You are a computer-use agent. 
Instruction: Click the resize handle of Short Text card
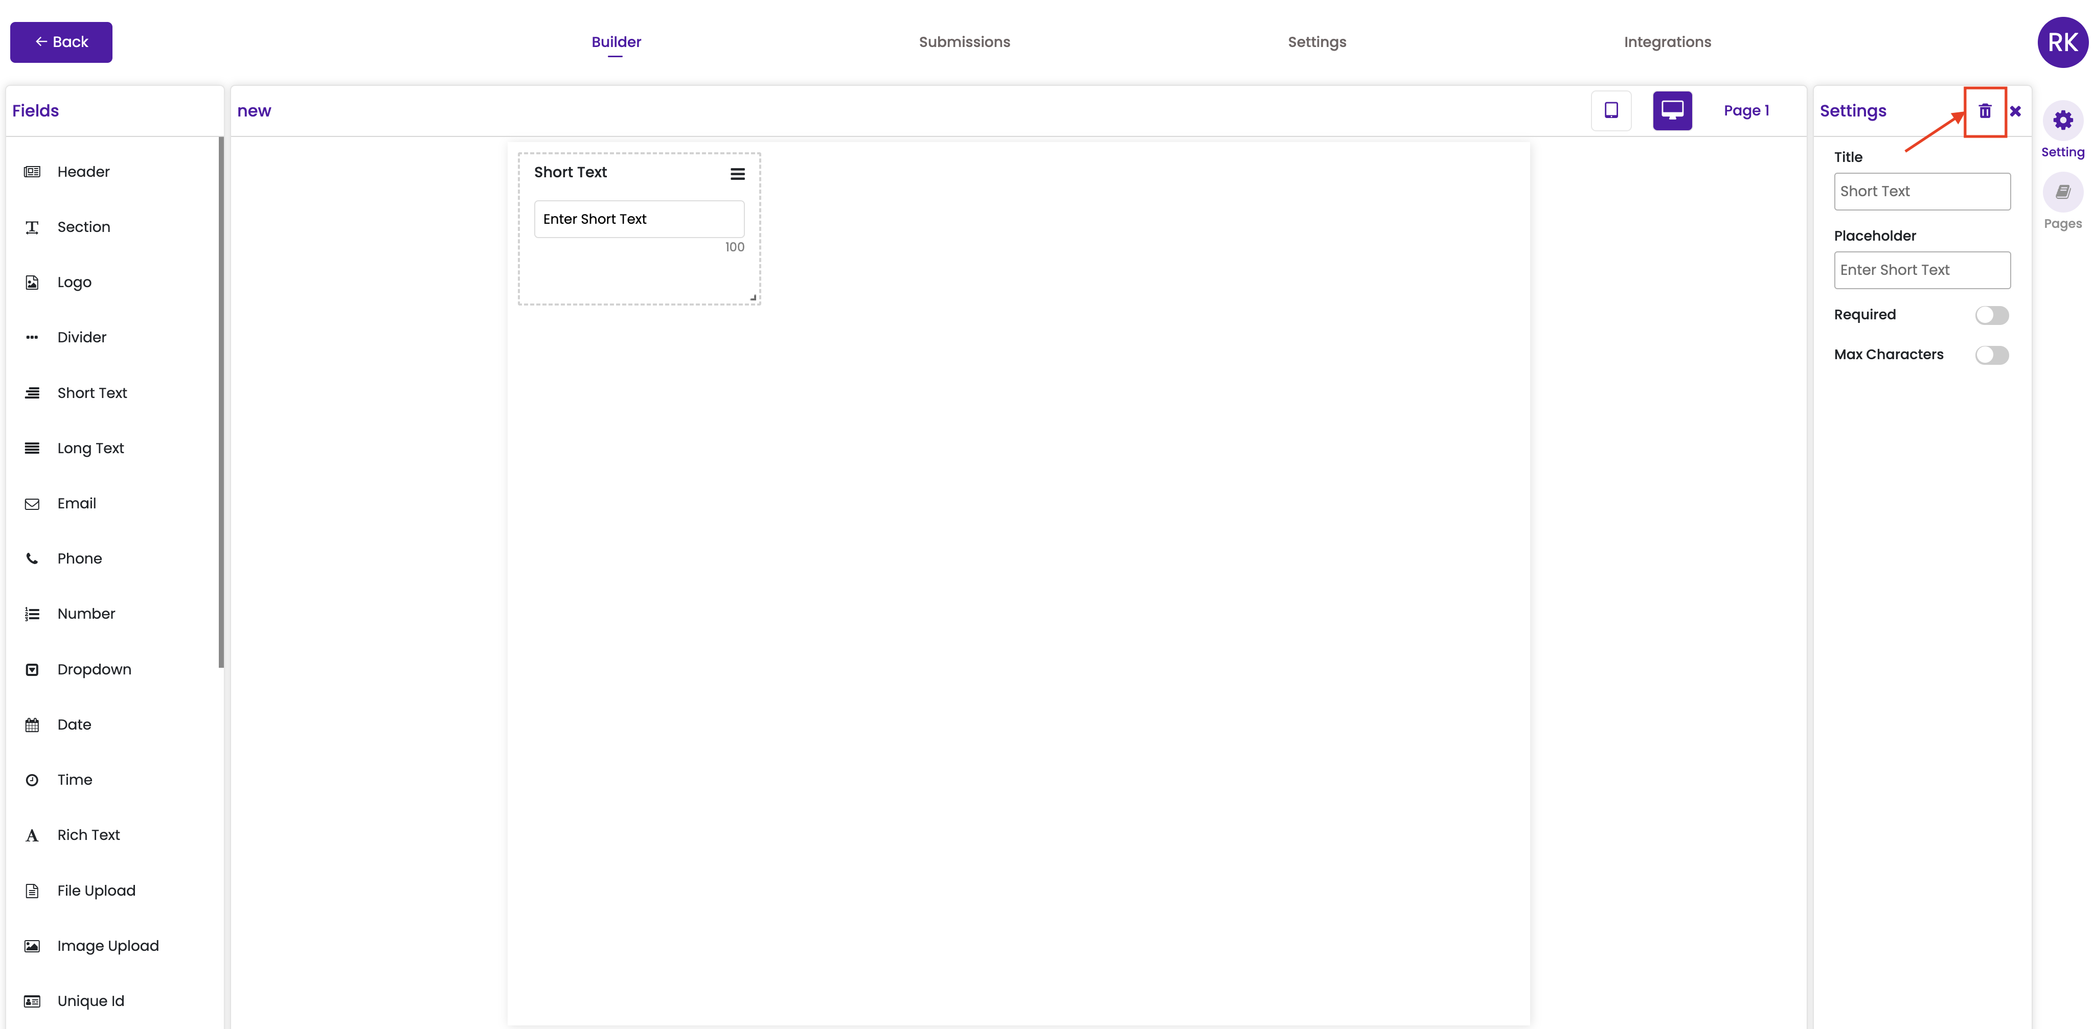753,297
